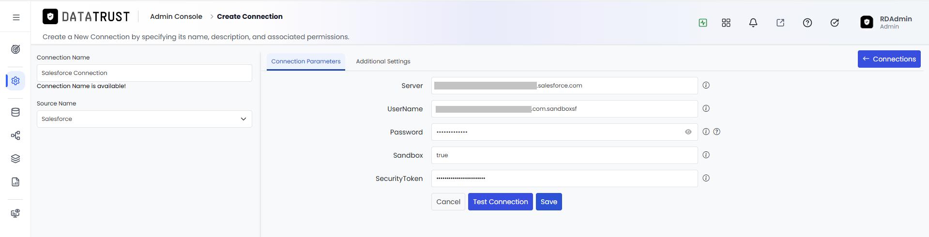Focus the UserName input field

pos(564,109)
